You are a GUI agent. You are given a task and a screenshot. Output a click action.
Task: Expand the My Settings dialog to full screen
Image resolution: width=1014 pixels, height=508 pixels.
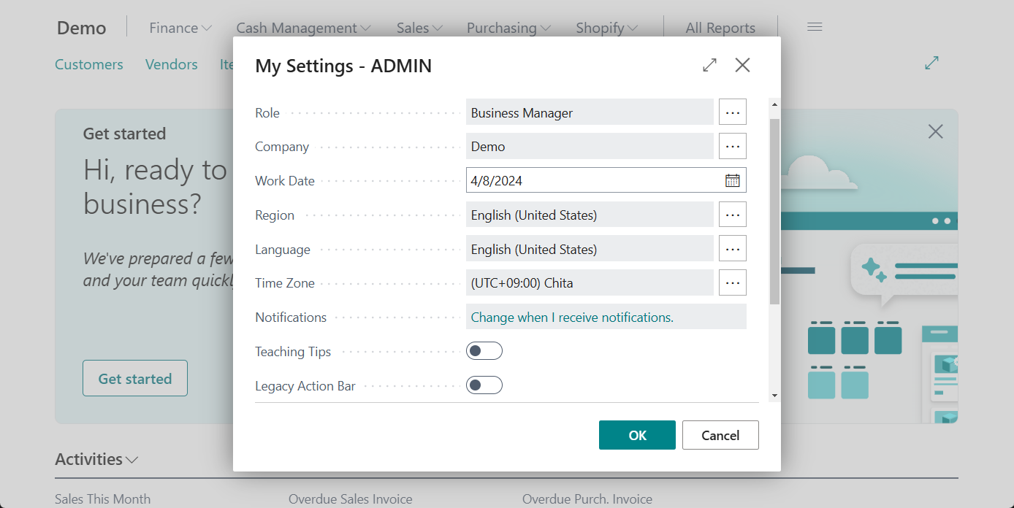tap(709, 65)
